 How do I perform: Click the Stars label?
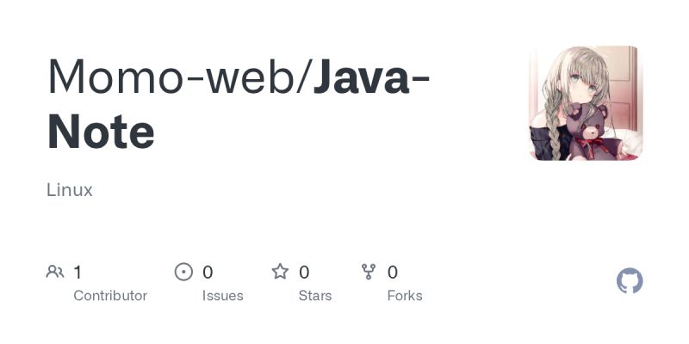tap(315, 296)
